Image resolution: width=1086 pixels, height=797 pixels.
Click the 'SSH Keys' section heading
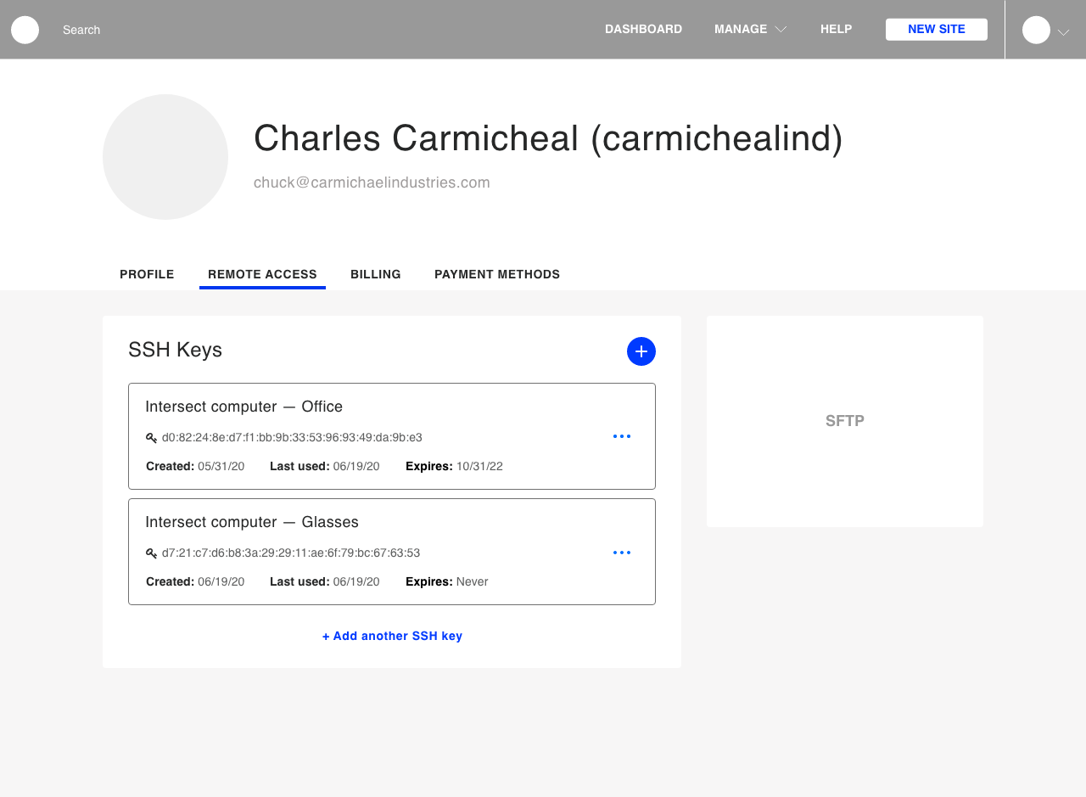tap(175, 350)
